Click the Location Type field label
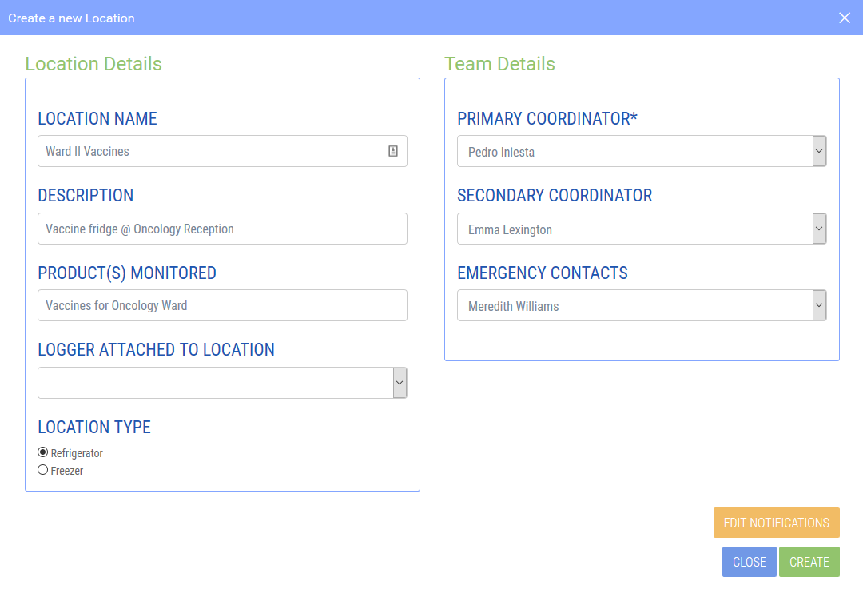This screenshot has height=597, width=863. 94,427
